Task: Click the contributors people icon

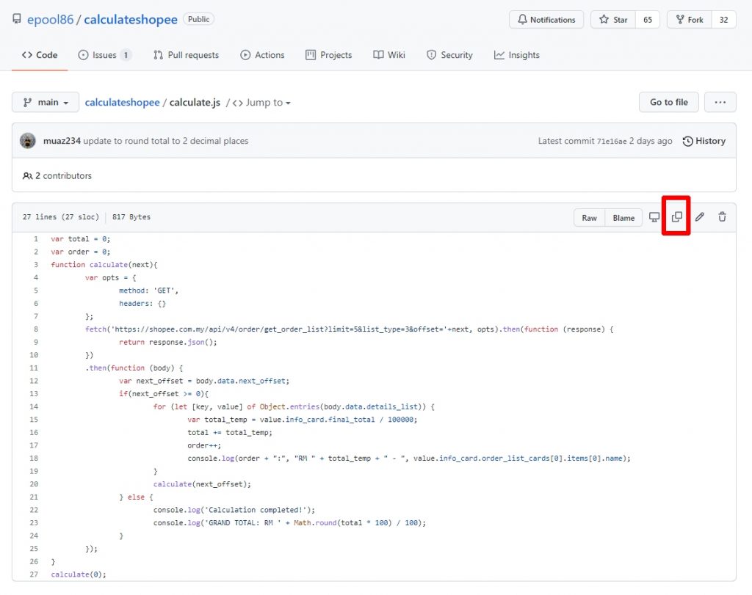Action: 27,176
